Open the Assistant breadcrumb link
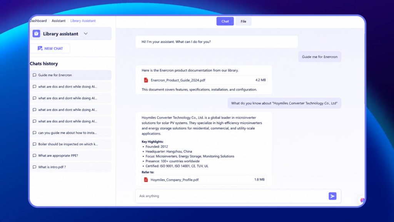This screenshot has width=394, height=222. [x=58, y=21]
